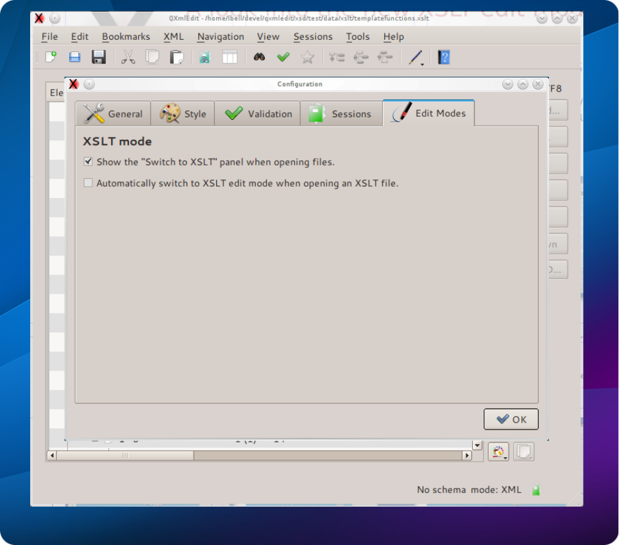Click the vertical scrollbar down arrow
This screenshot has width=619, height=545.
(477, 445)
